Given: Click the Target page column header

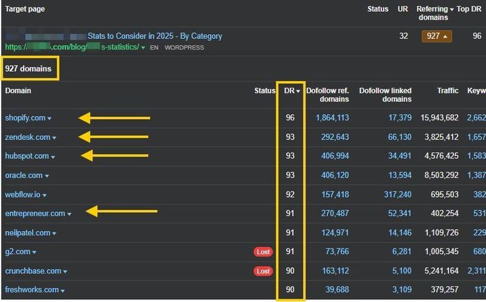Looking at the screenshot, I should (x=25, y=9).
